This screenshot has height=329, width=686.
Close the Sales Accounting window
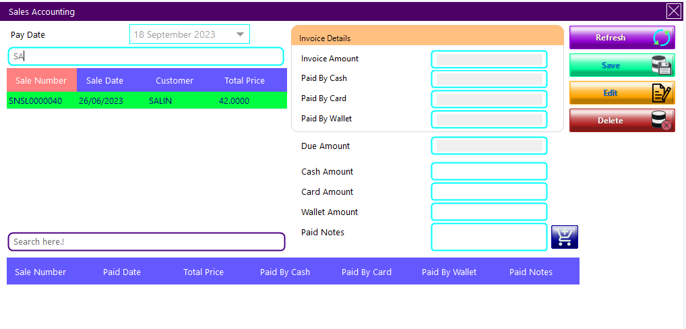[x=673, y=11]
